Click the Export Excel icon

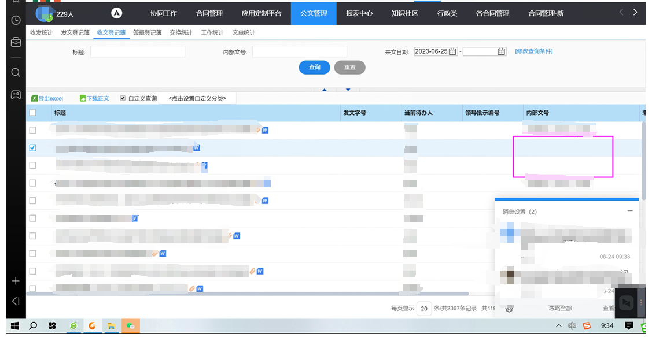(34, 98)
